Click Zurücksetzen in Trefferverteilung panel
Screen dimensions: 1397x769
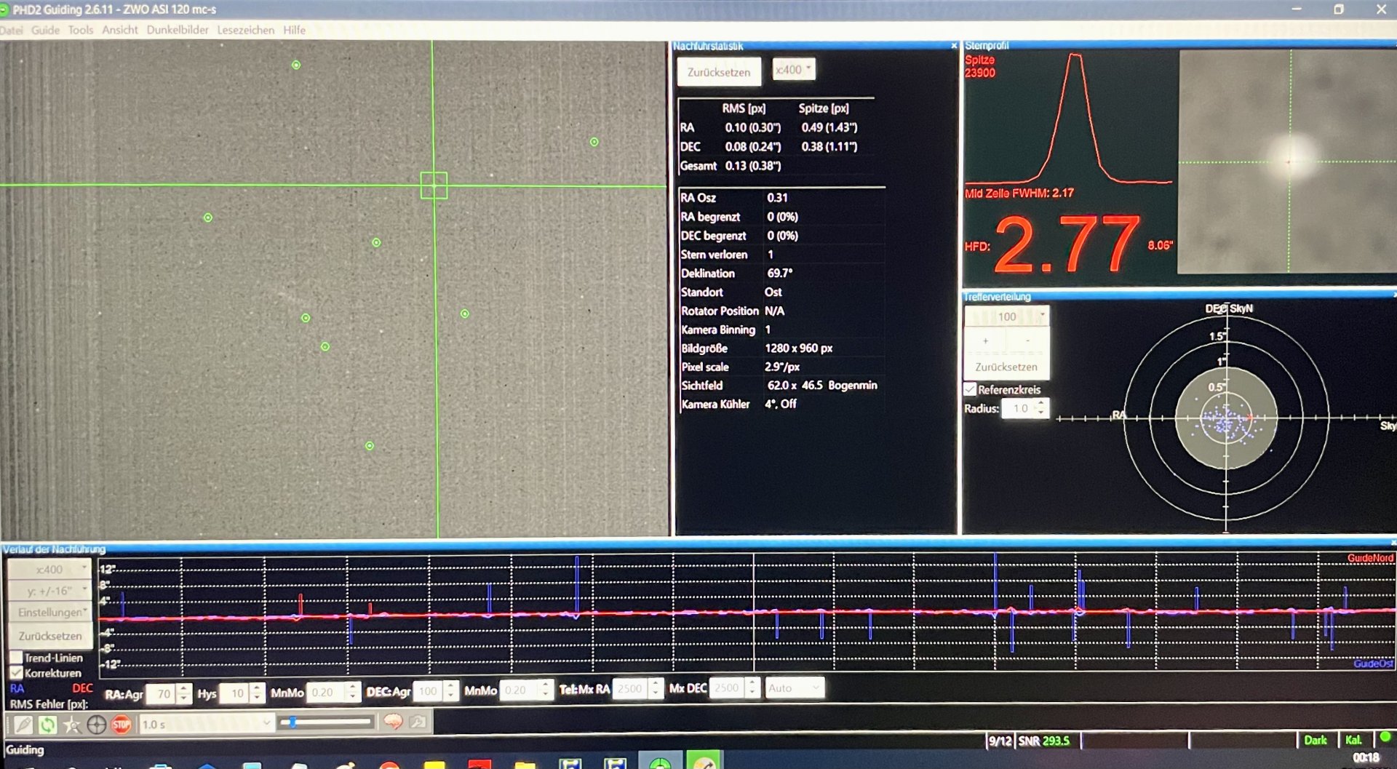pyautogui.click(x=1006, y=367)
